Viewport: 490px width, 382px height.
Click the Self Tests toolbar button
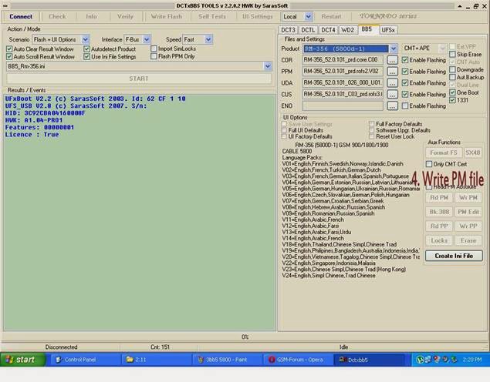pyautogui.click(x=212, y=16)
